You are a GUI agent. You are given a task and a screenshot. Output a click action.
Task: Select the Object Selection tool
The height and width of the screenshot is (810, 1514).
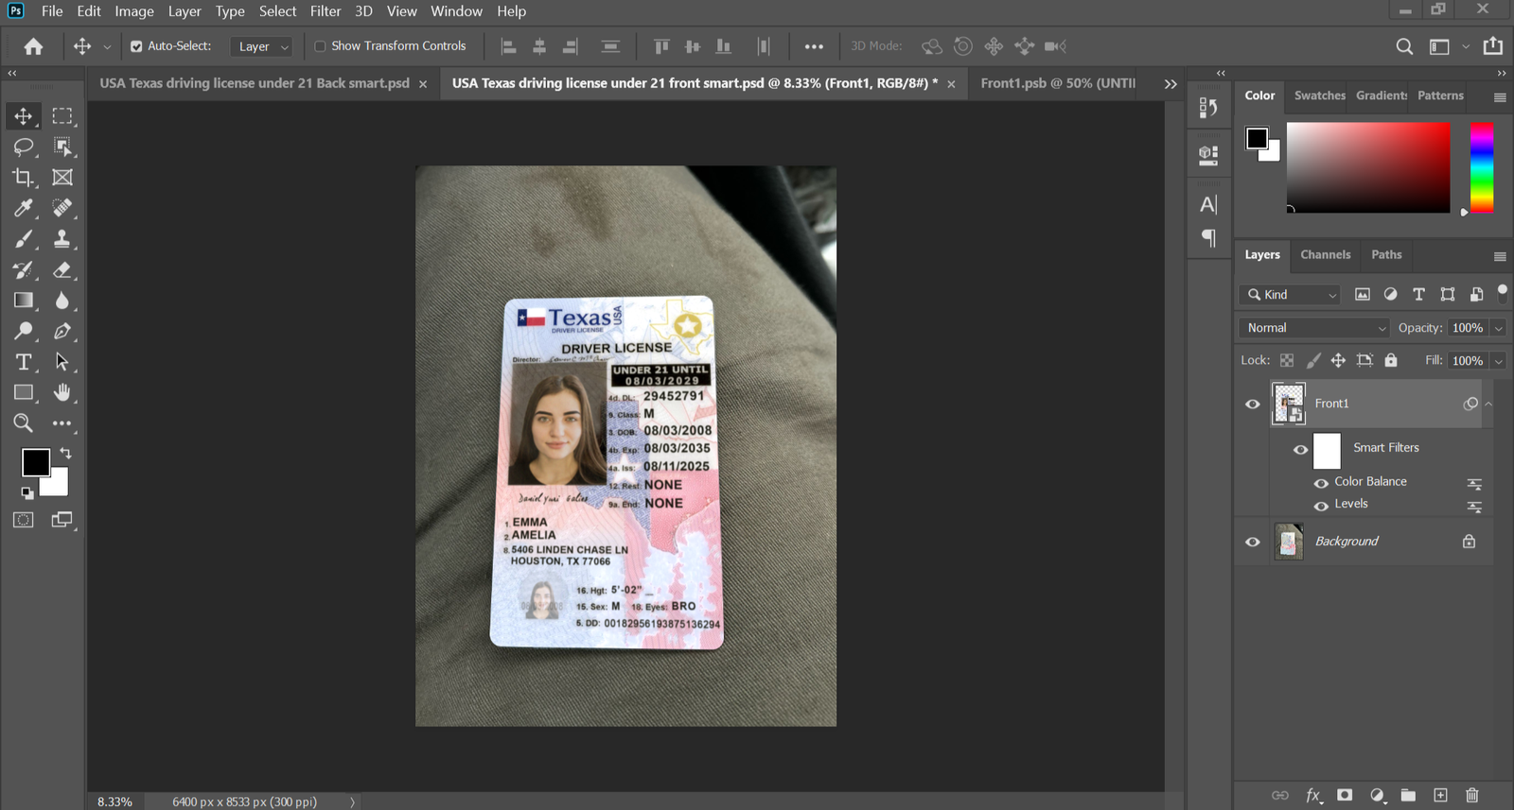coord(62,146)
